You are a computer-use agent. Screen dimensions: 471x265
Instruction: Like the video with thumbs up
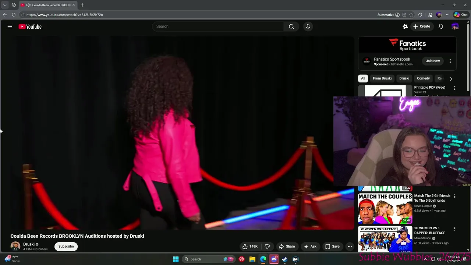tap(250, 247)
